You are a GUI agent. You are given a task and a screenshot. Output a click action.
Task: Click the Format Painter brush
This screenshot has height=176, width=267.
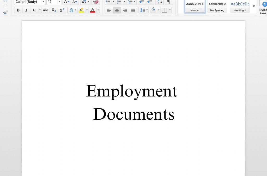[x=5, y=13]
